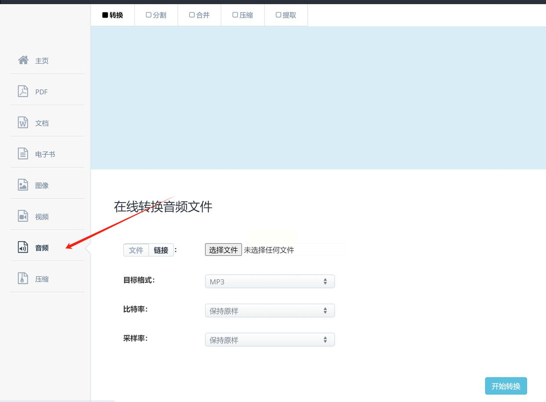This screenshot has width=546, height=402.
Task: Click the 开始转换 button
Action: point(506,386)
